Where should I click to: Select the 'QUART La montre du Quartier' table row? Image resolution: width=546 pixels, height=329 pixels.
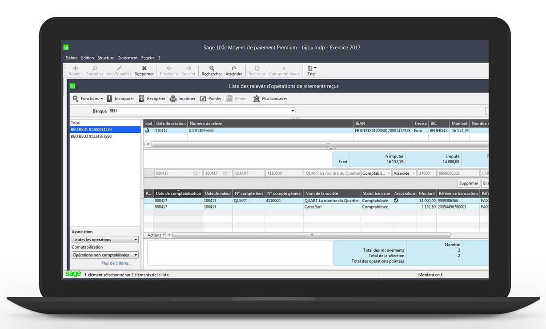click(316, 201)
